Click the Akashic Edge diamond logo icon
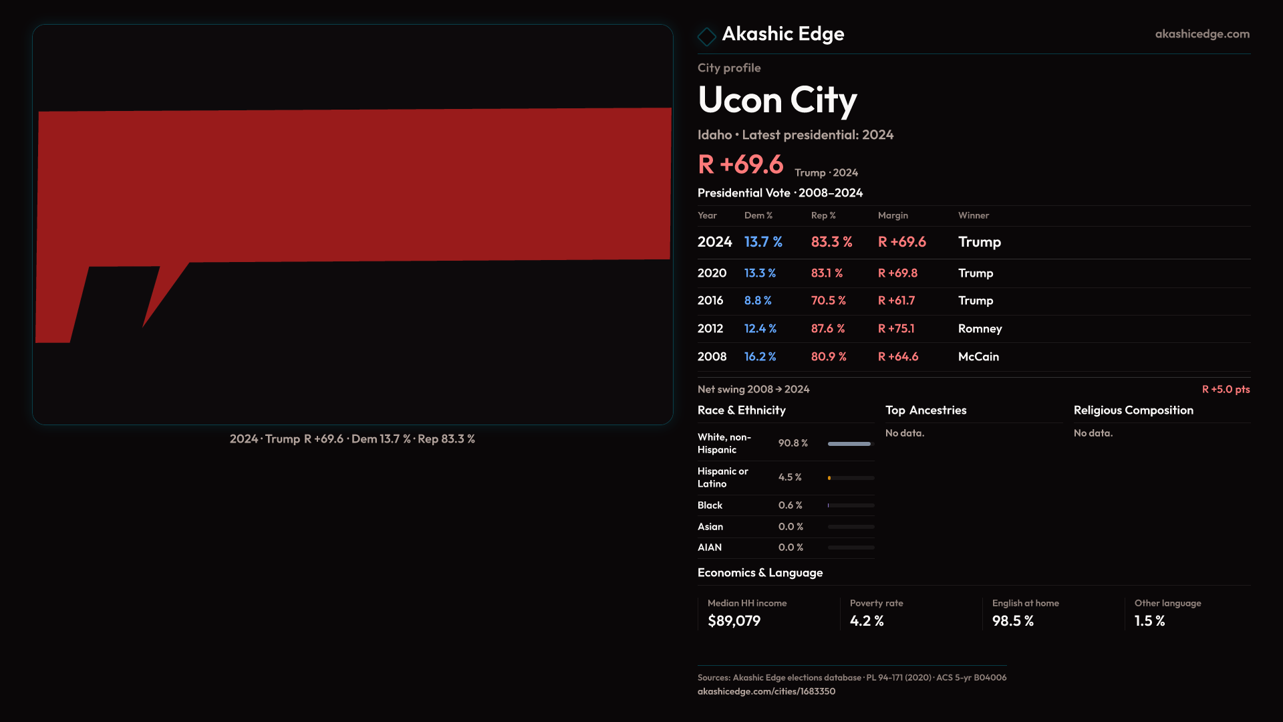1283x722 pixels. pos(706,36)
